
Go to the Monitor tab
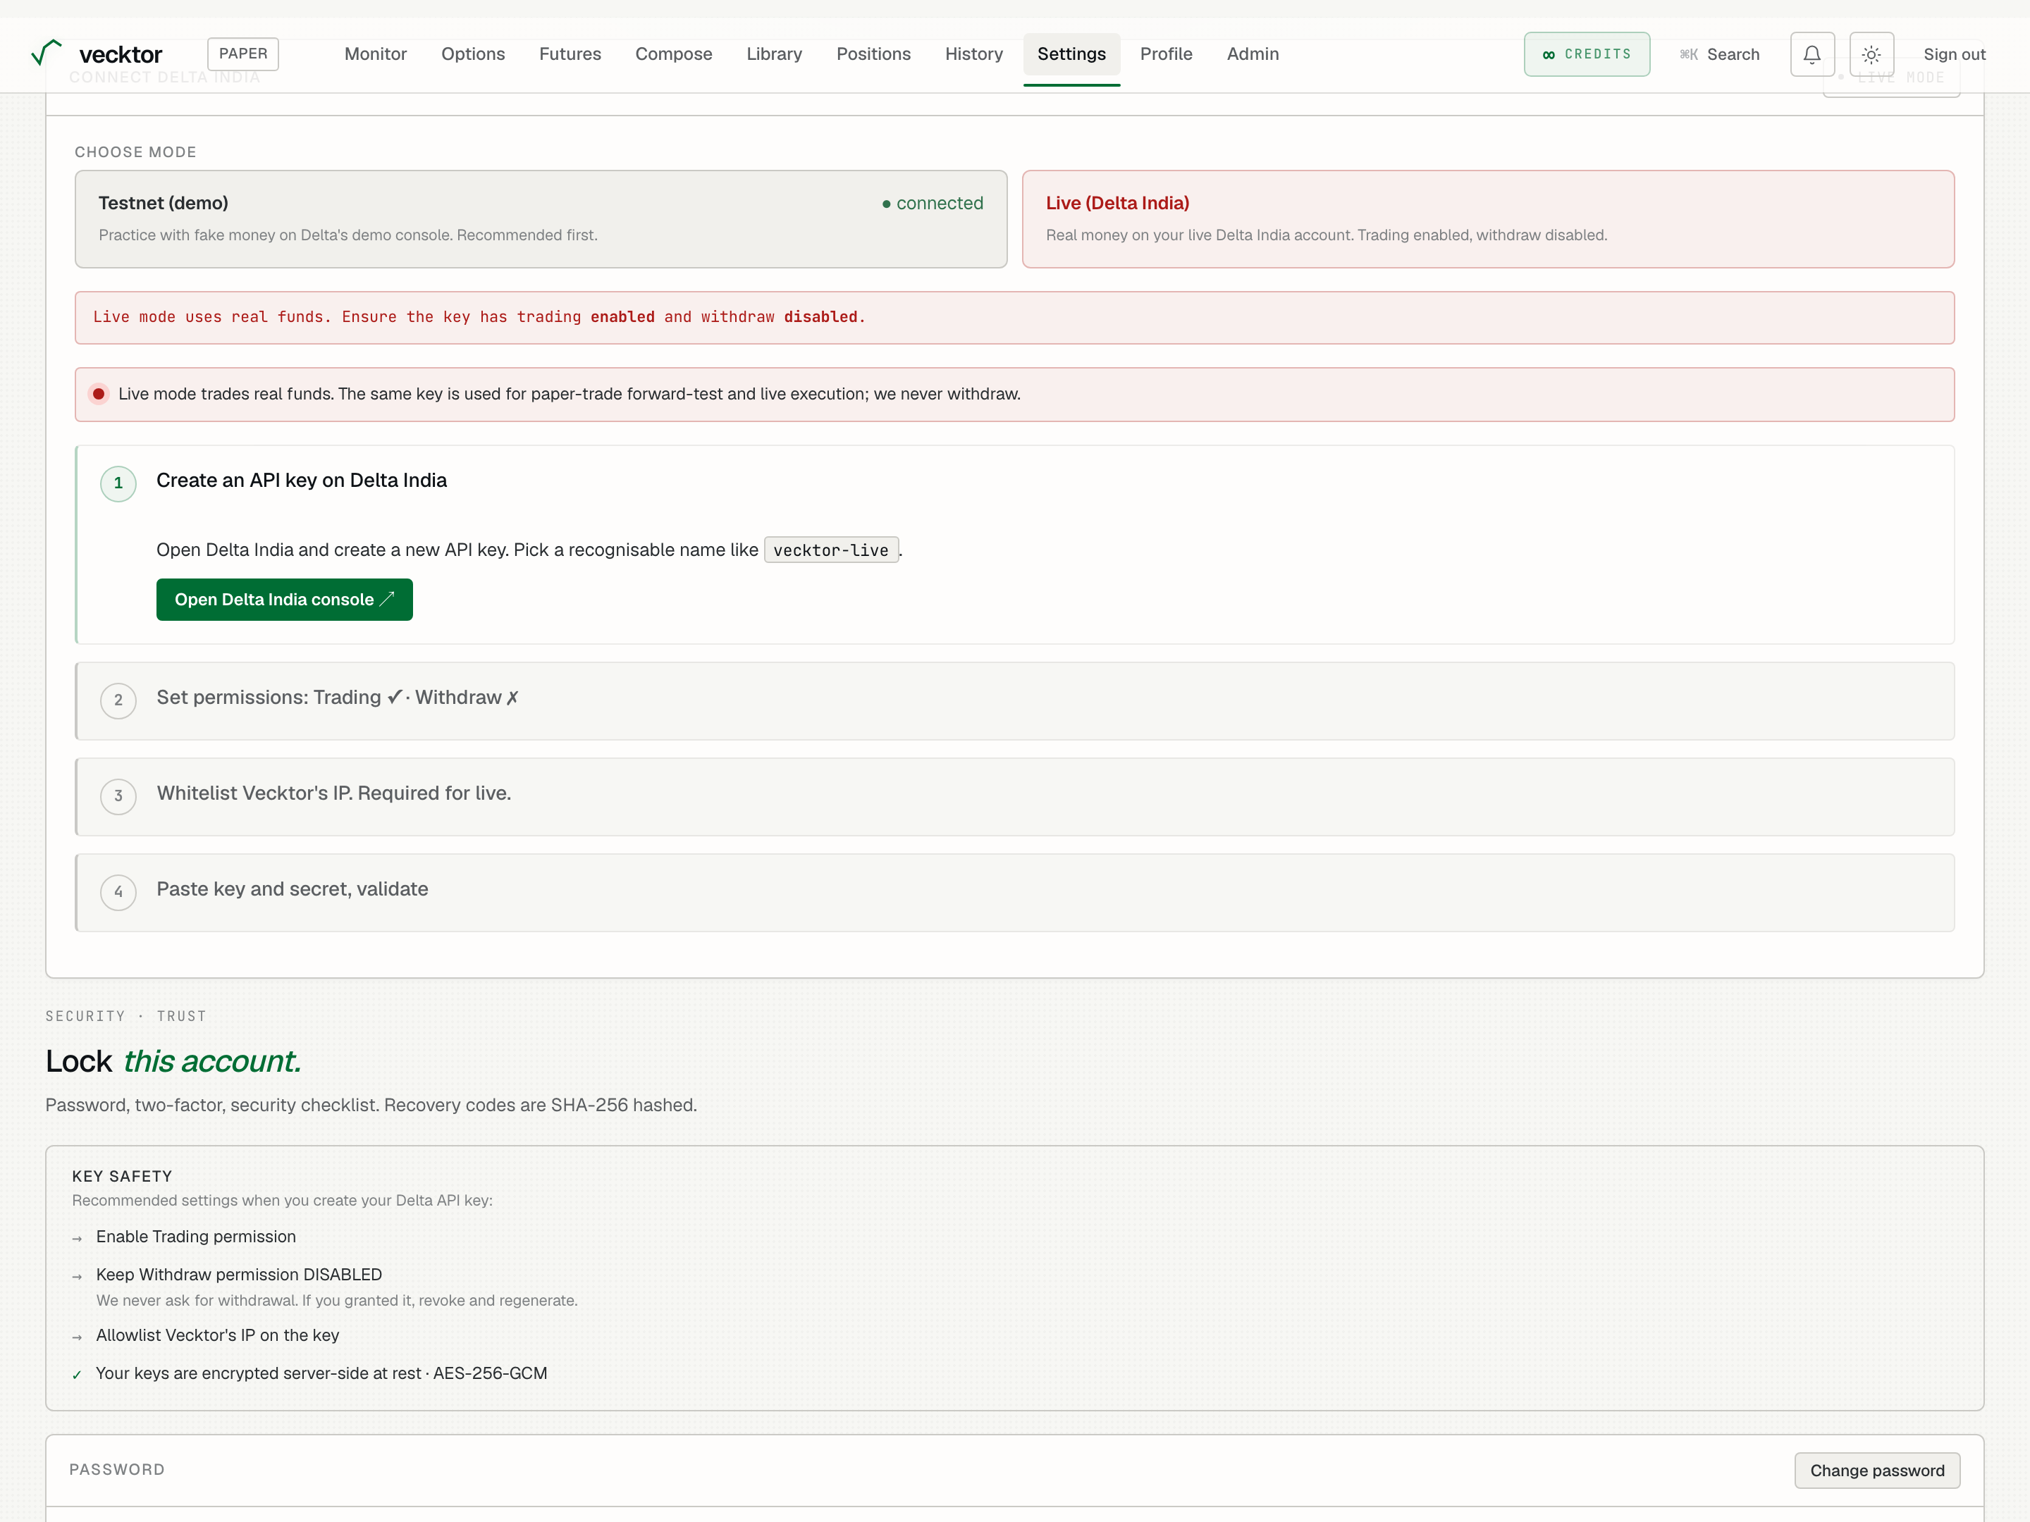376,54
